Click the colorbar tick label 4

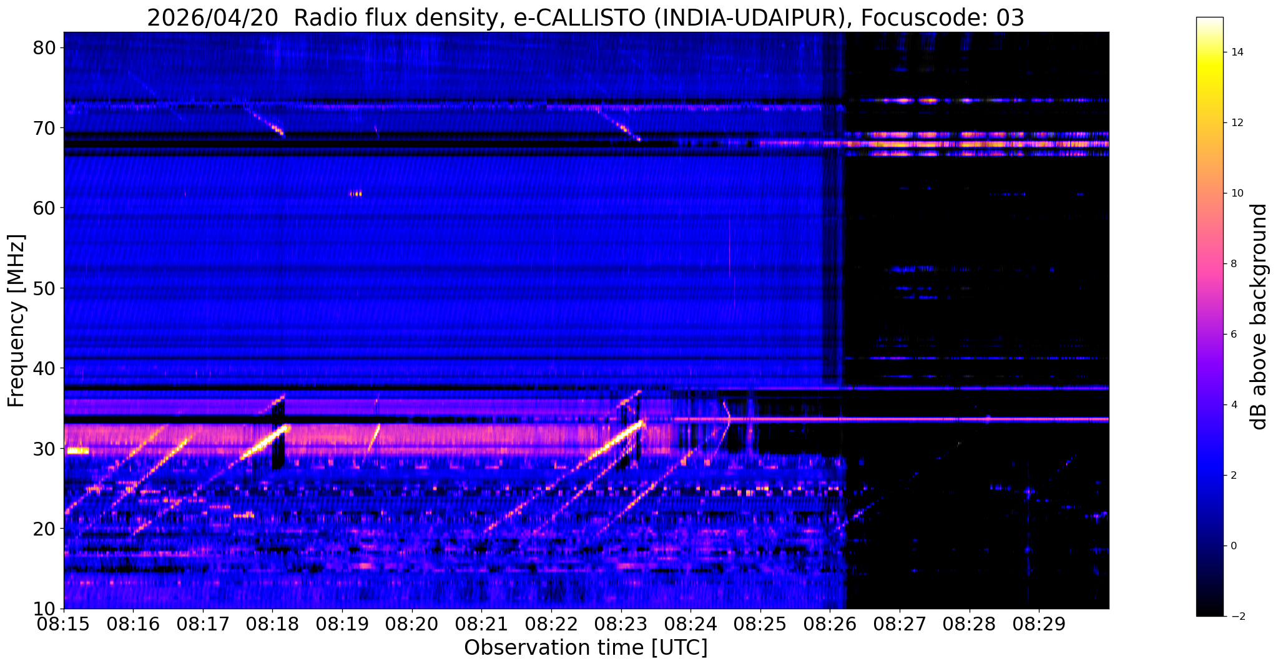point(1233,405)
